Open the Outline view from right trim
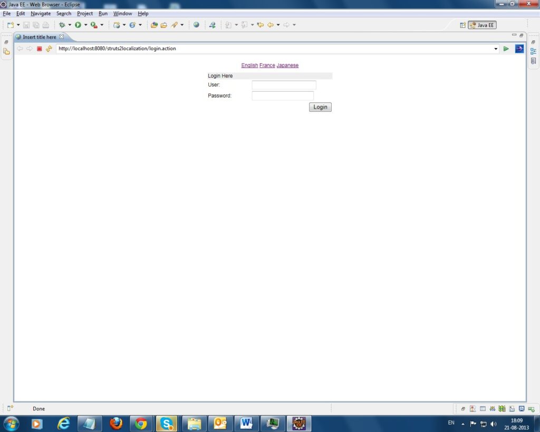The width and height of the screenshot is (540, 432). 533,51
